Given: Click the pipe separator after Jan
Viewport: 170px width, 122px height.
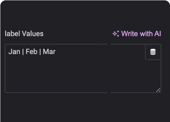Looking at the screenshot, I should pyautogui.click(x=23, y=52).
